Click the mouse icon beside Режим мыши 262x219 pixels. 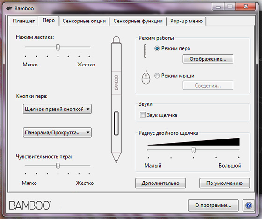coord(146,77)
